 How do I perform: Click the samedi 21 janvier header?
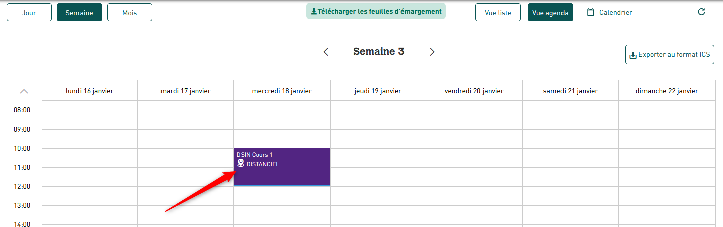[571, 91]
